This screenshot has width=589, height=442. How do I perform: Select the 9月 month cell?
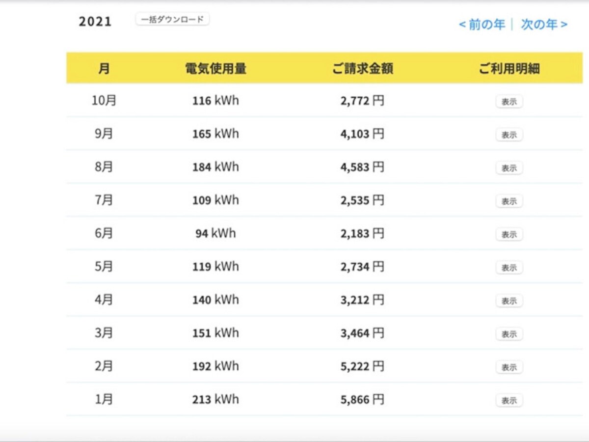(104, 134)
